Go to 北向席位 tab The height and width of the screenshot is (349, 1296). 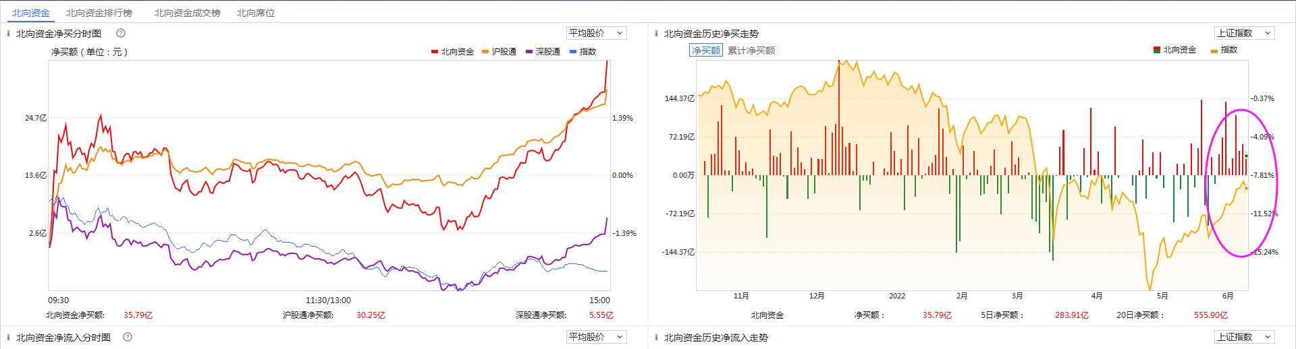click(255, 13)
